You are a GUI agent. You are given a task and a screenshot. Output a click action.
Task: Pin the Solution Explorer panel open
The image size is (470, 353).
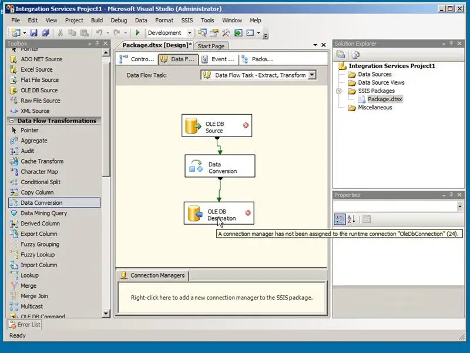point(450,43)
